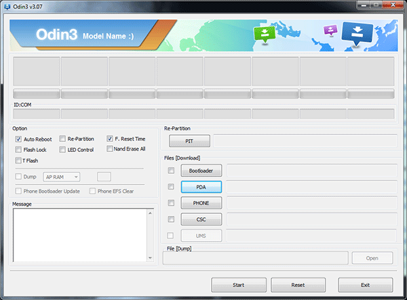Click the first device progress bar
Image resolution: width=407 pixels, height=300 pixels.
coord(37,94)
